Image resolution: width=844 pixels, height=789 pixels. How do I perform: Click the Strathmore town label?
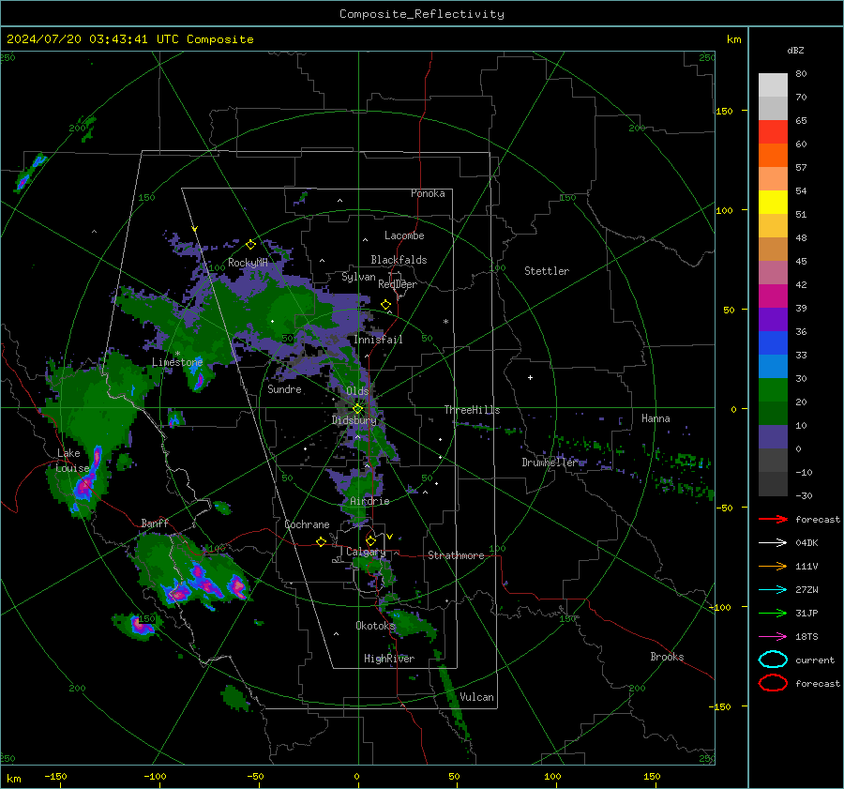click(456, 555)
